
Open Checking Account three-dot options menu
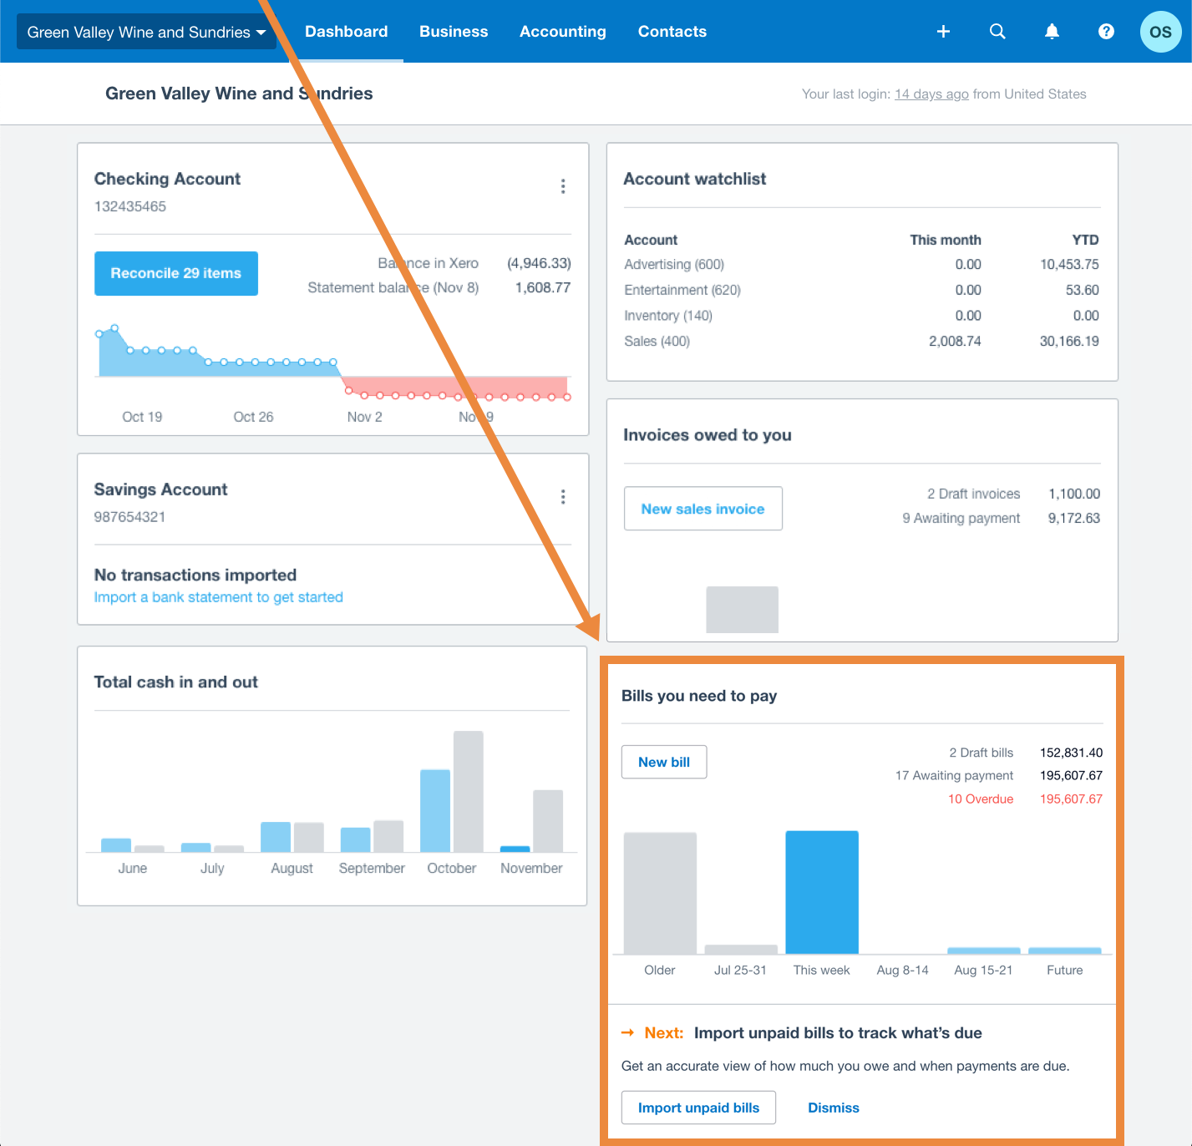(563, 186)
